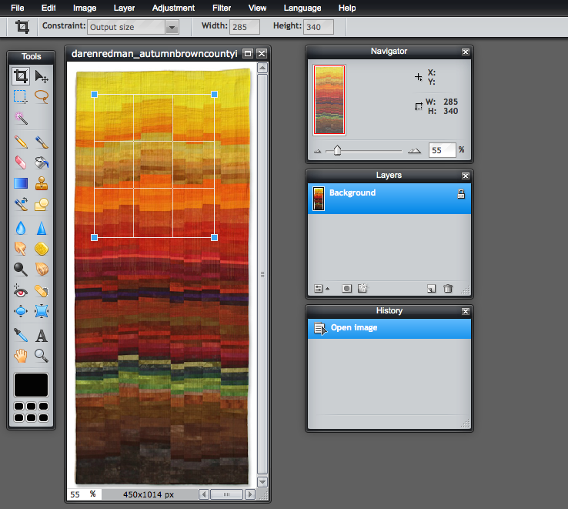
Task: Choose the Lasso tool
Action: click(x=42, y=97)
